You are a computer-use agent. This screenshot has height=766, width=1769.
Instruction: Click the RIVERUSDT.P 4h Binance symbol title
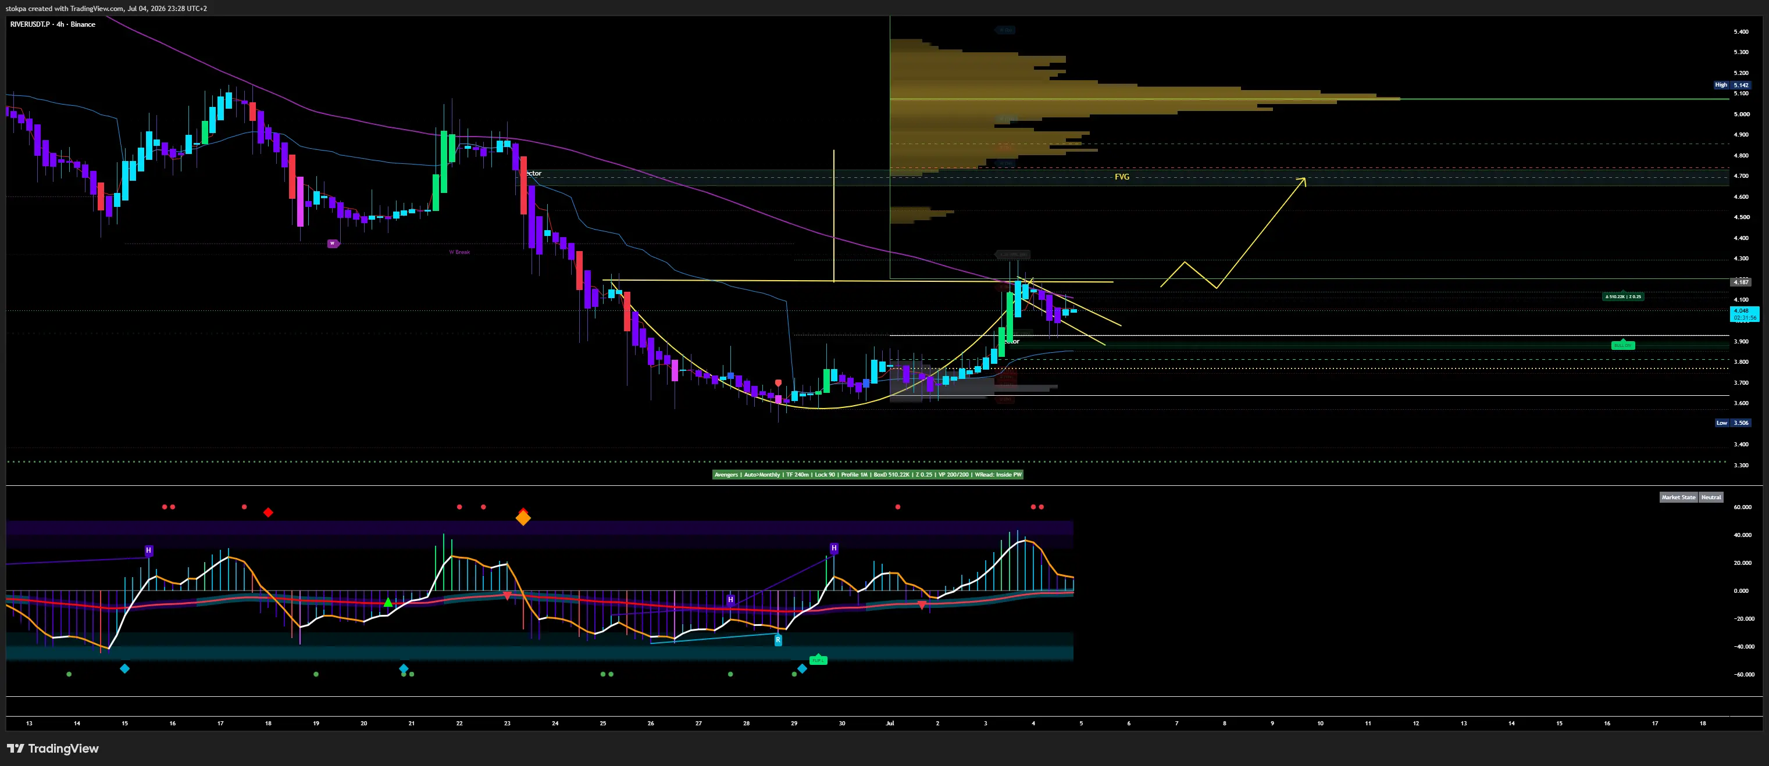click(x=53, y=24)
